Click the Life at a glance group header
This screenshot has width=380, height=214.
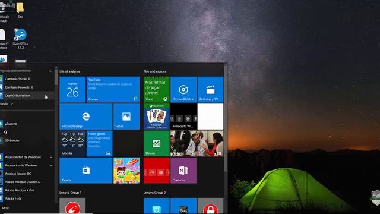[70, 71]
